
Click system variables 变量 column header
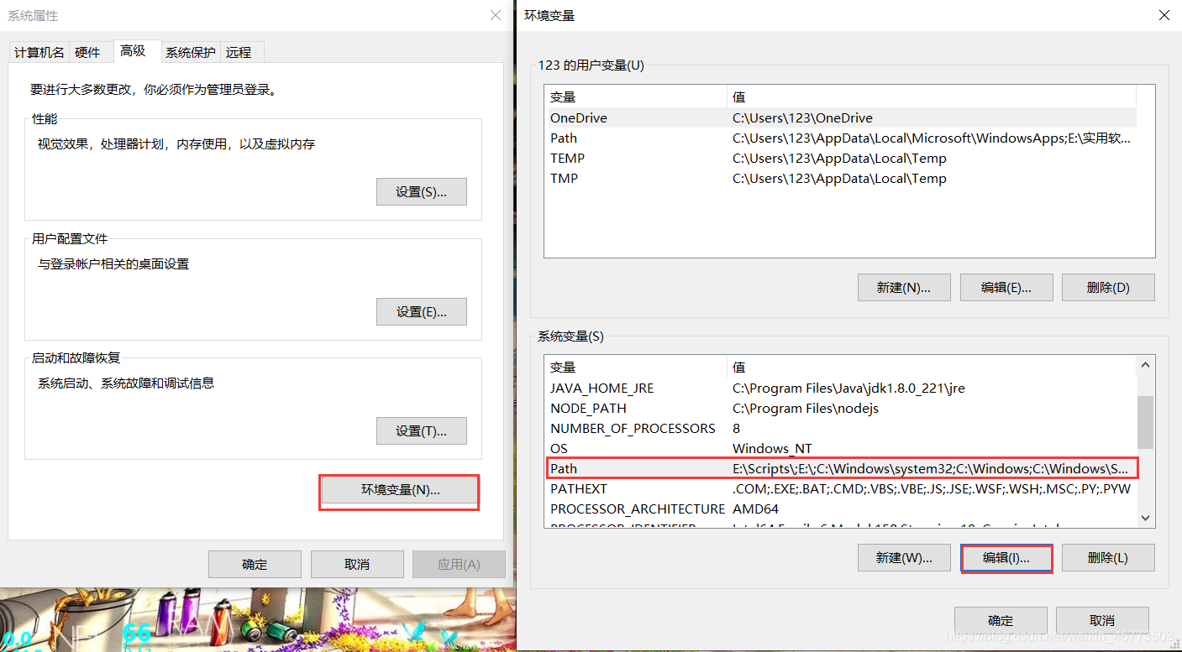point(635,368)
